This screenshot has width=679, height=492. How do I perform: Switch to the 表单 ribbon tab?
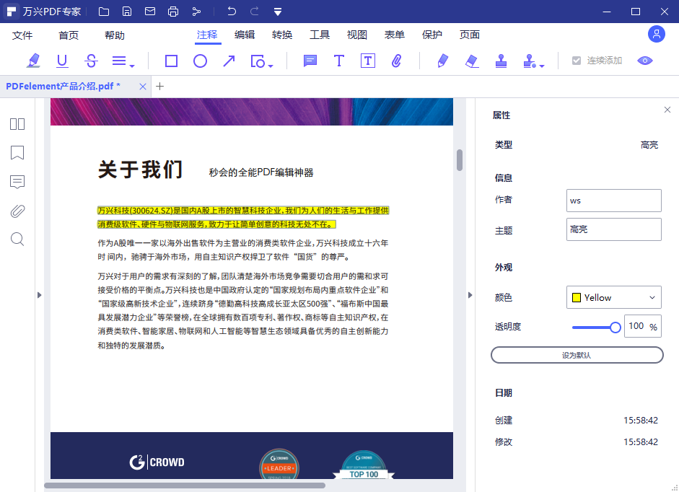click(395, 35)
